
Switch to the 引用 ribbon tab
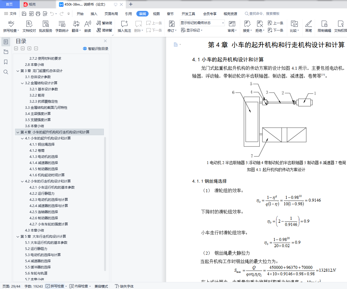(129, 14)
